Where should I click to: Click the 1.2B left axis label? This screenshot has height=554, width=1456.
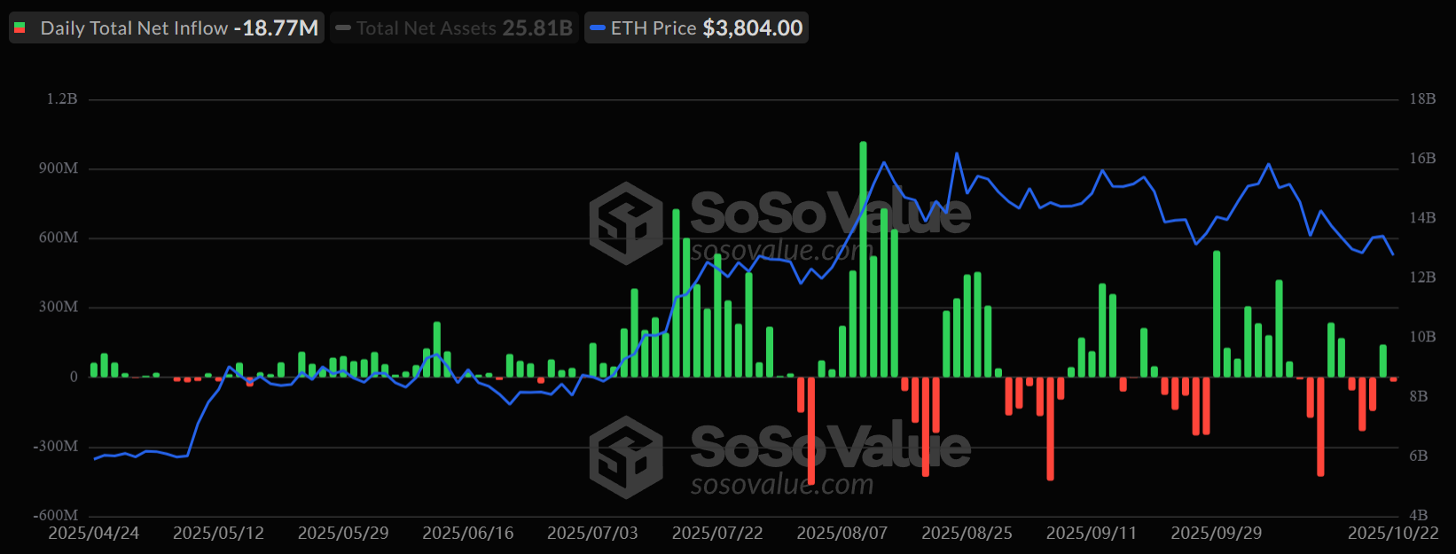coord(62,99)
